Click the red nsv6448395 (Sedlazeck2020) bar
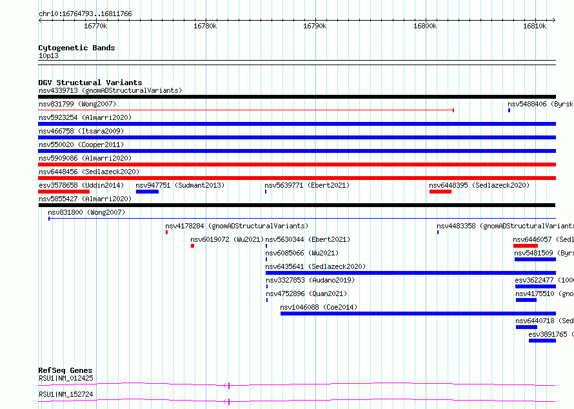The height and width of the screenshot is (409, 574). (x=440, y=192)
